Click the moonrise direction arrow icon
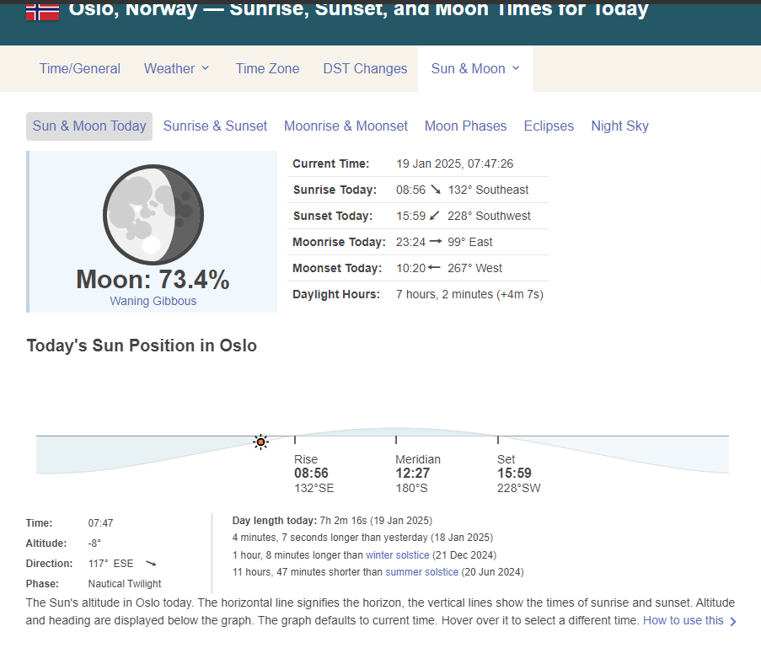The image size is (761, 648). (x=436, y=242)
